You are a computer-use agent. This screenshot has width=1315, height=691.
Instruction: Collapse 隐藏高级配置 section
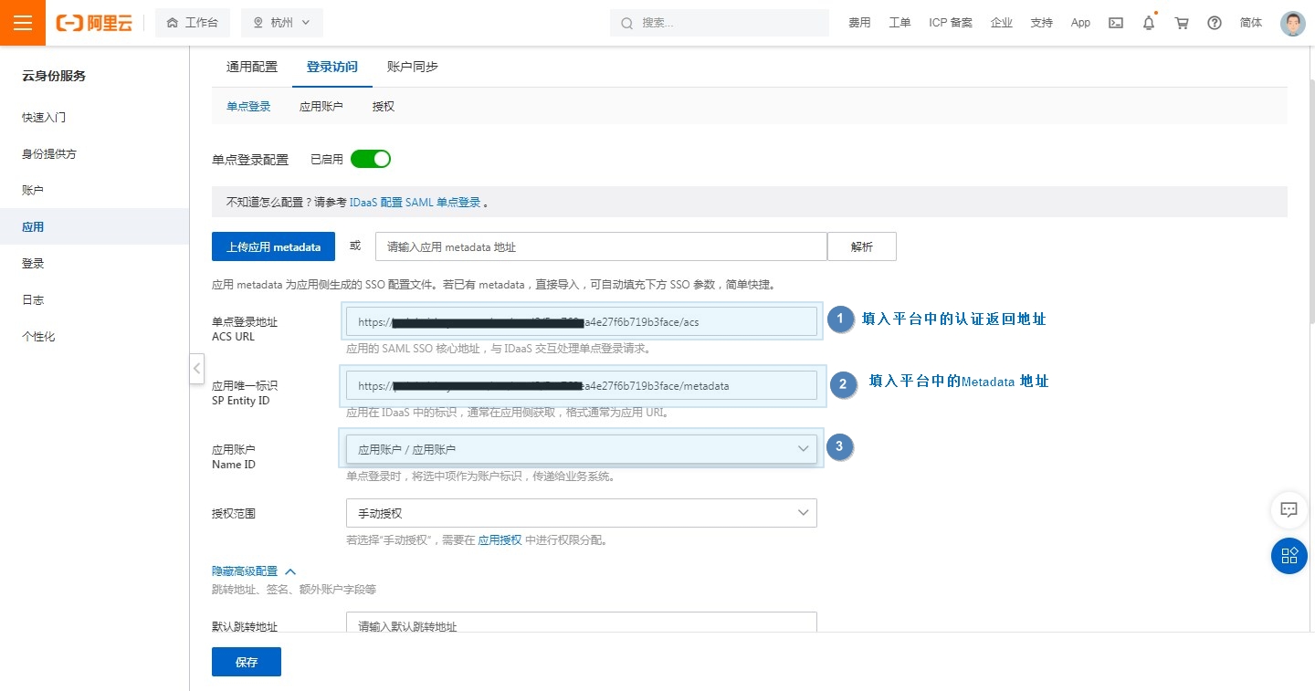tap(254, 571)
